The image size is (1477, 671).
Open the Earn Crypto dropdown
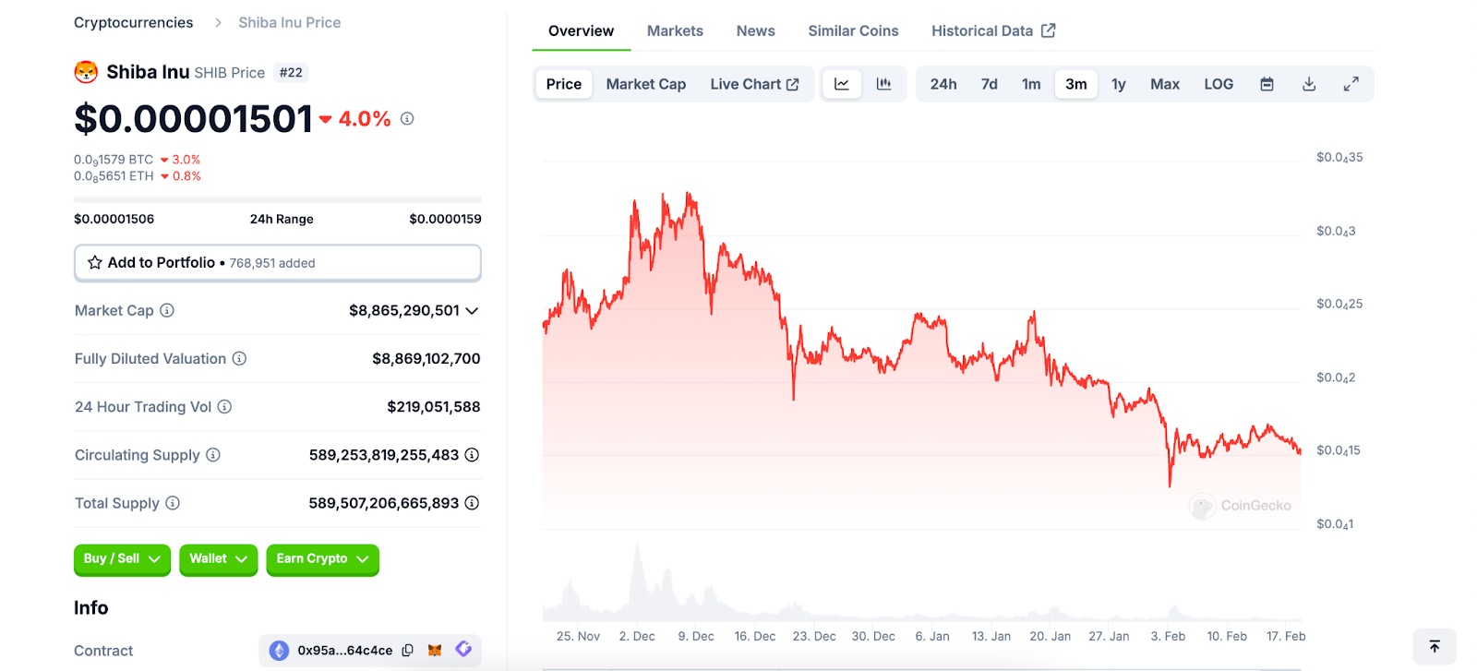click(x=322, y=559)
